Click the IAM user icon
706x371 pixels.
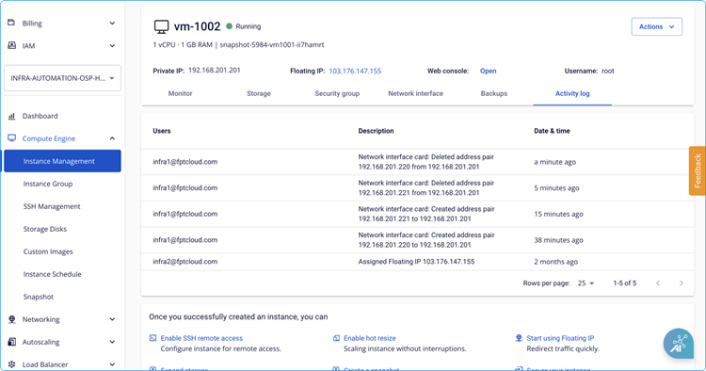(11, 45)
